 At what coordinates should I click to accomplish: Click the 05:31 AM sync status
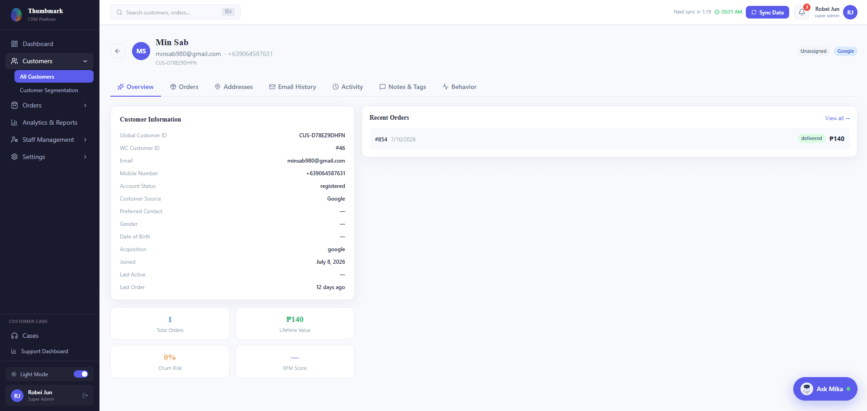(728, 12)
